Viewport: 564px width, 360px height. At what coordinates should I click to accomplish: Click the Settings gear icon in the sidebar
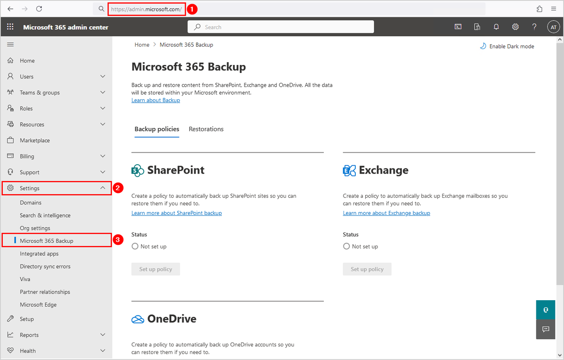coord(10,188)
